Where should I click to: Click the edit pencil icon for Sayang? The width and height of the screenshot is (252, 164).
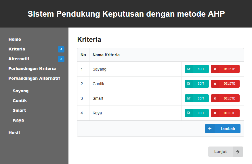pyautogui.click(x=189, y=69)
